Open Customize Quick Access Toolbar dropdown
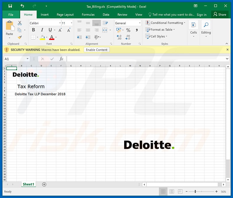The height and width of the screenshot is (198, 233). click(46, 6)
